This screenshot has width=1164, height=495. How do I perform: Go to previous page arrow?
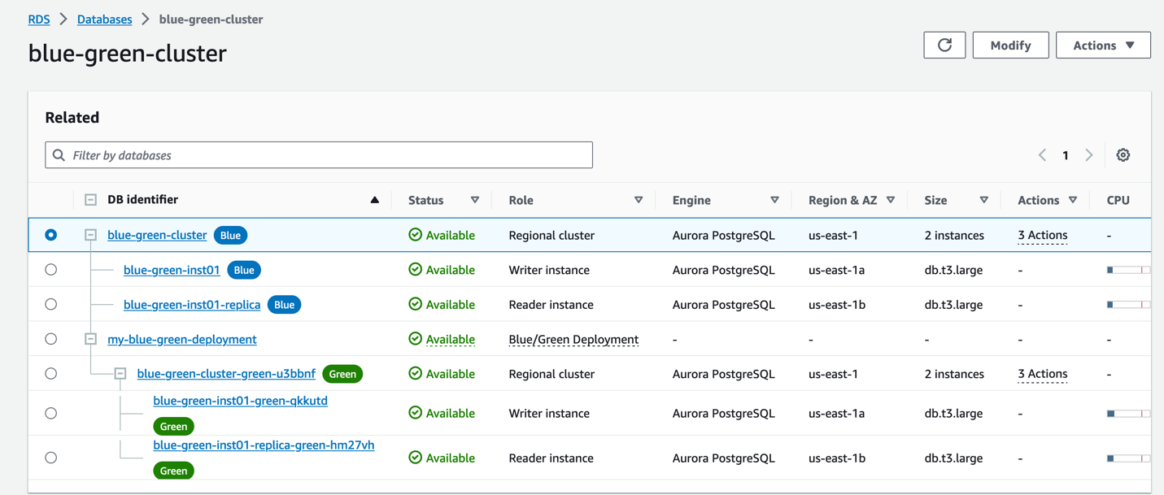1042,155
